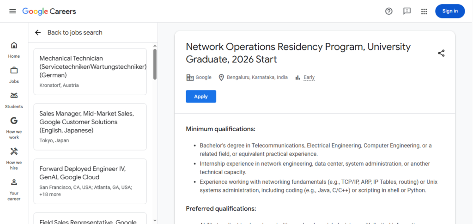Click the experience level bar icon
Screen dimensions: 473x224
pos(298,78)
